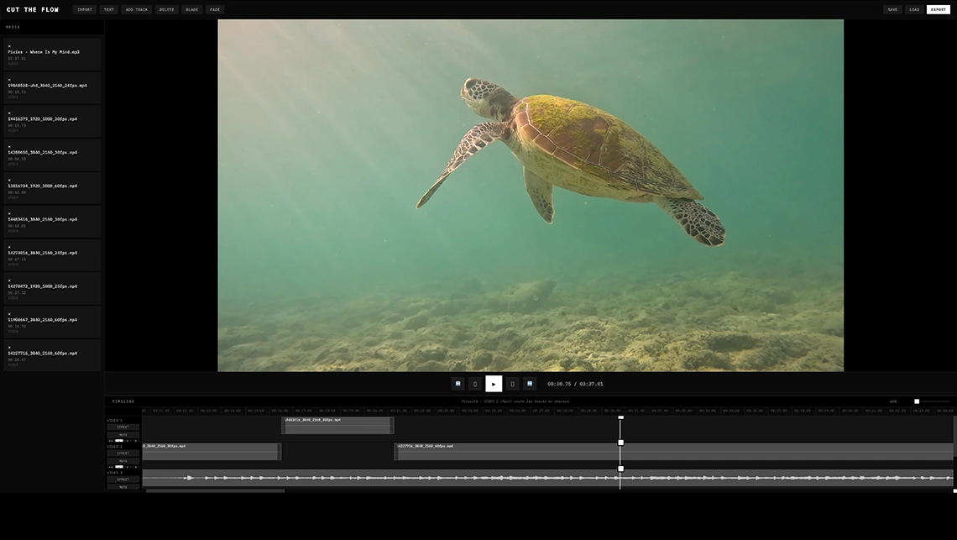The image size is (957, 540).
Task: Select the Blade tool in the top toolbar
Action: (192, 9)
